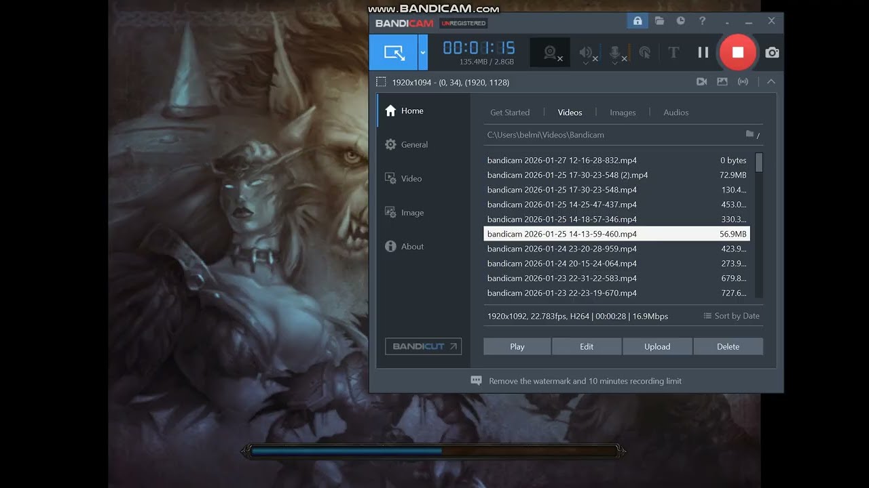
Task: Click the Edit button
Action: pyautogui.click(x=587, y=346)
